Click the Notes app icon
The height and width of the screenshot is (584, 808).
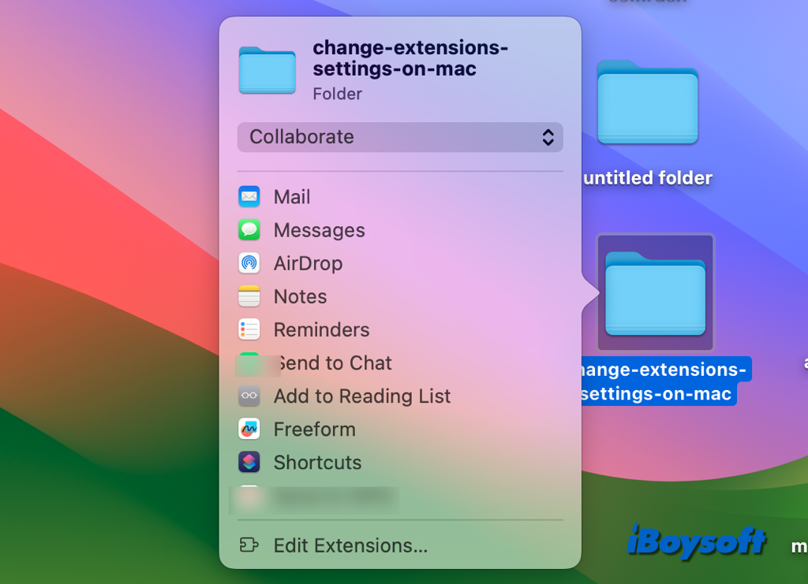pyautogui.click(x=249, y=296)
